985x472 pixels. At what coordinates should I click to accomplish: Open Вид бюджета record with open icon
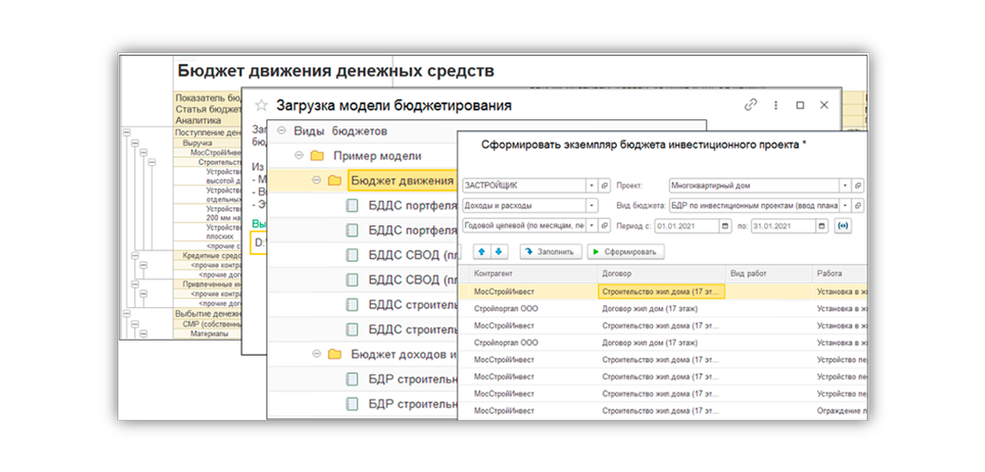pyautogui.click(x=859, y=206)
